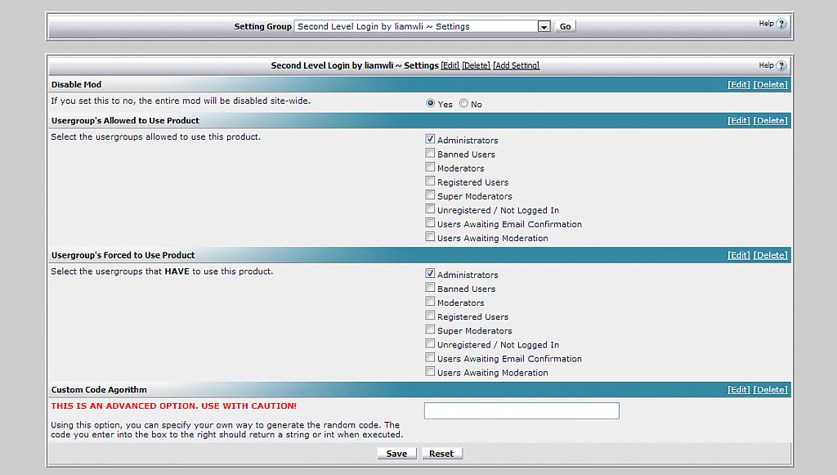Screen dimensions: 837x475
Task: Select the Yes radio button for Disable Mod
Action: click(431, 104)
